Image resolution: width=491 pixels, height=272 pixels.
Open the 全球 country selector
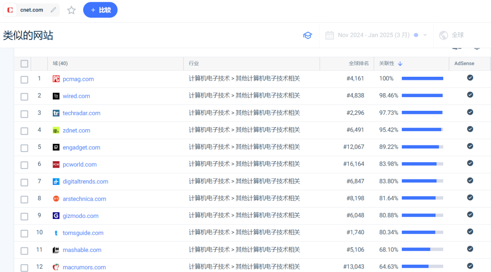point(452,35)
